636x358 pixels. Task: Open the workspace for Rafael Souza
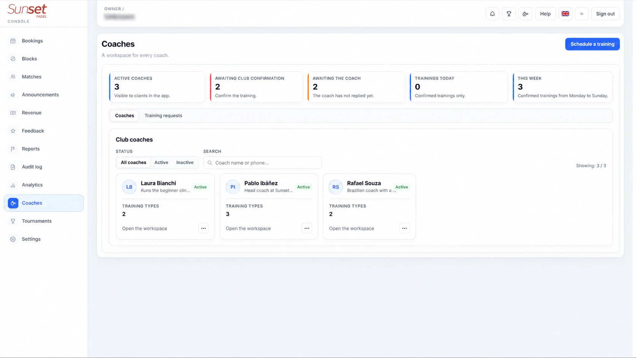click(x=351, y=229)
